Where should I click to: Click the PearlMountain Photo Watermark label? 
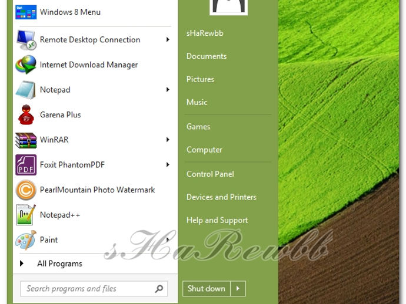point(97,190)
